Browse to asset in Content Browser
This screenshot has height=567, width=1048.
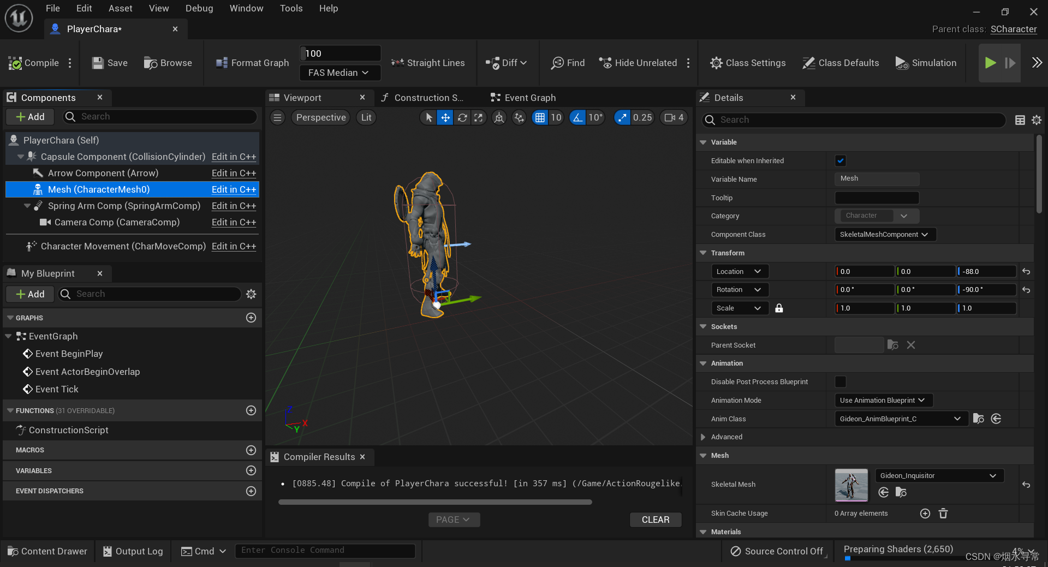[x=168, y=63]
